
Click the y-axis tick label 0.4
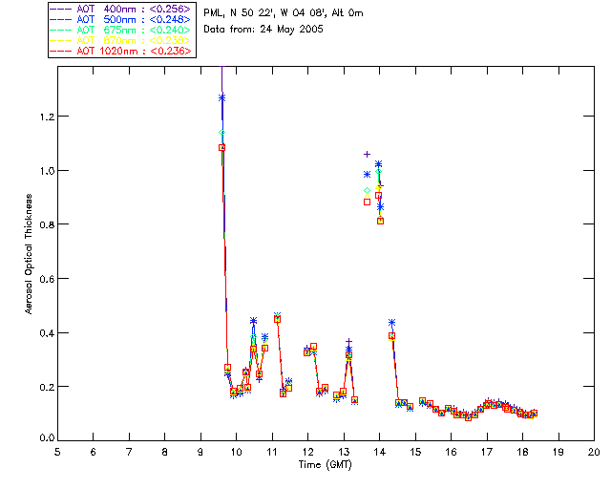47,333
